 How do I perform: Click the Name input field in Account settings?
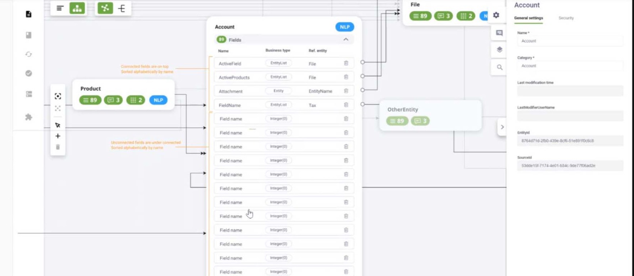(x=570, y=41)
